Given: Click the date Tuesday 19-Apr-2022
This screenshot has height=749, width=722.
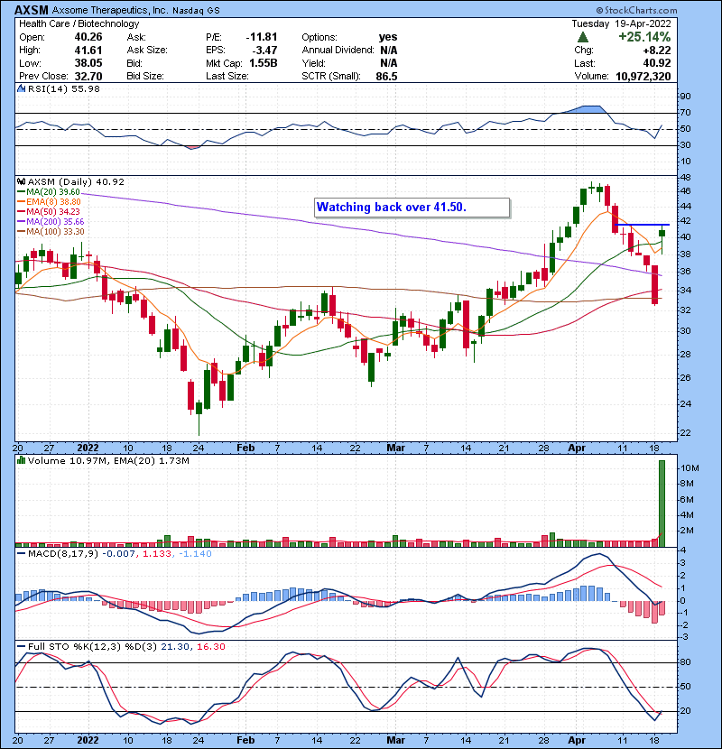Looking at the screenshot, I should 621,23.
